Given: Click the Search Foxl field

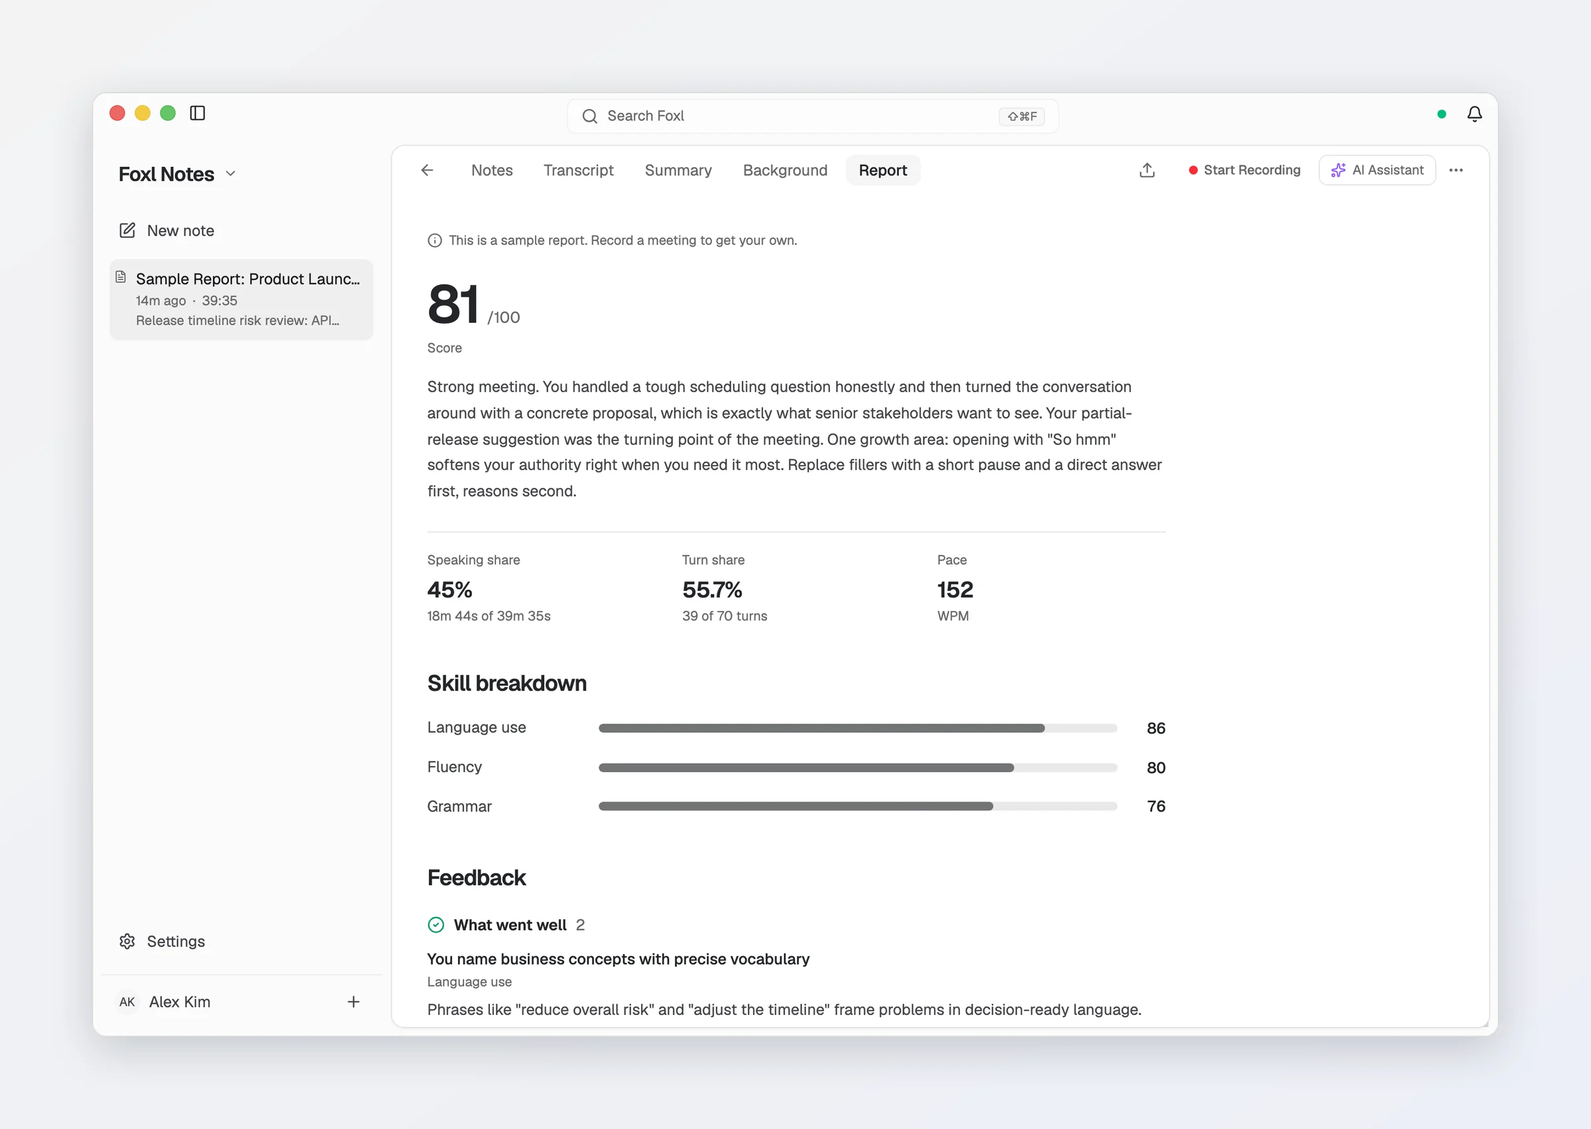Looking at the screenshot, I should (x=813, y=116).
